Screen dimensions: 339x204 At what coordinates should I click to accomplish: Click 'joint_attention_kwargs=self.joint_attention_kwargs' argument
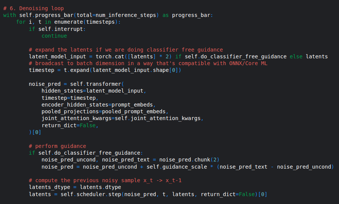point(121,119)
